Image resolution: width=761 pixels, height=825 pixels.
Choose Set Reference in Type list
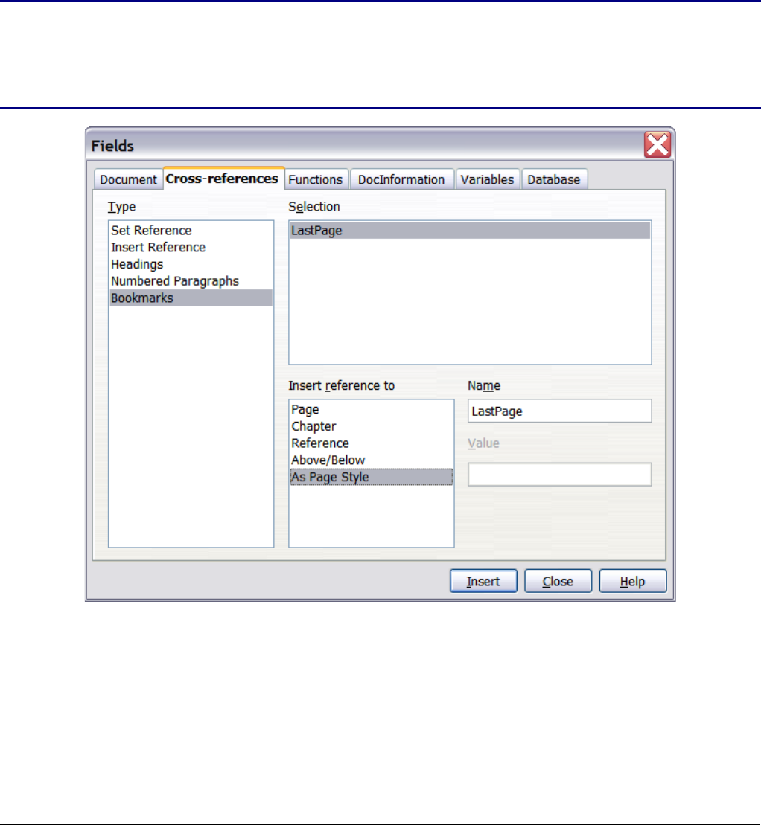click(x=191, y=231)
